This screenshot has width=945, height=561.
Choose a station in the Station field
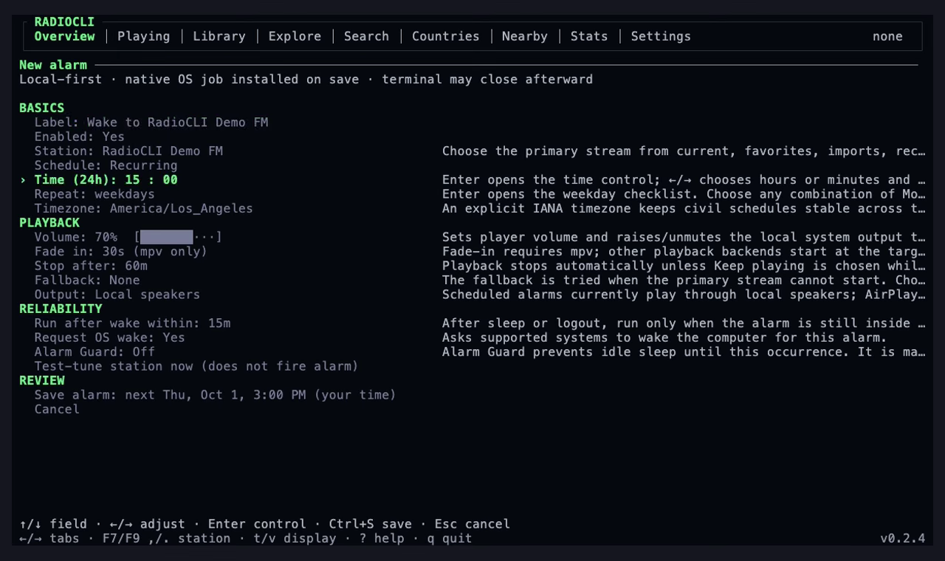pyautogui.click(x=128, y=151)
